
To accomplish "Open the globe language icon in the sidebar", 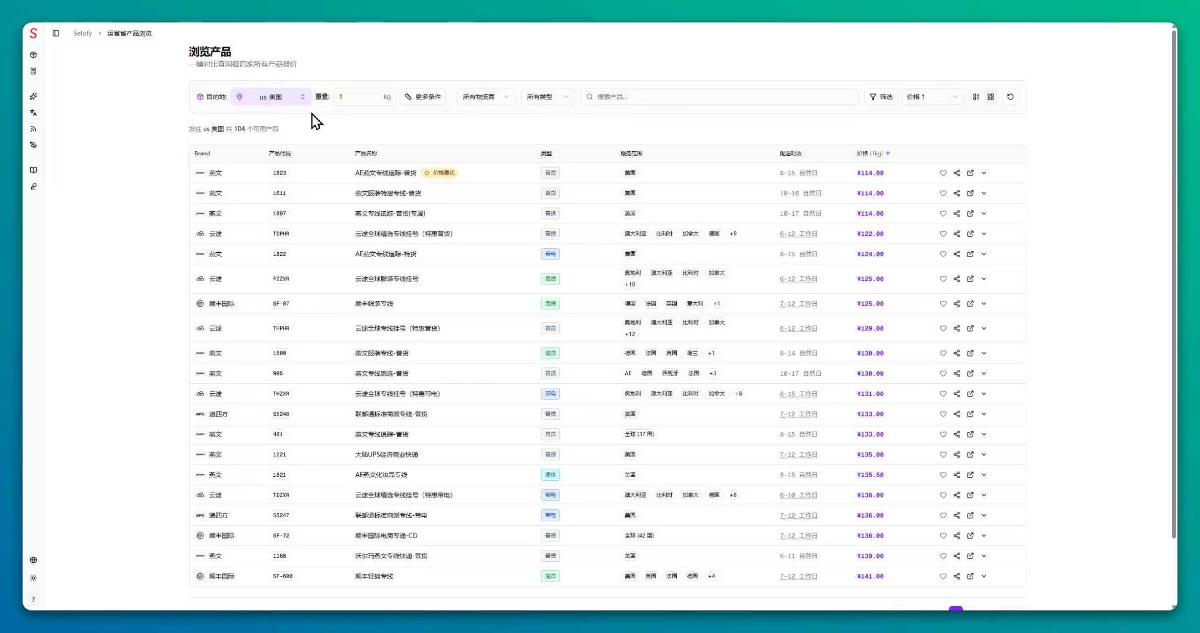I will coord(33,560).
